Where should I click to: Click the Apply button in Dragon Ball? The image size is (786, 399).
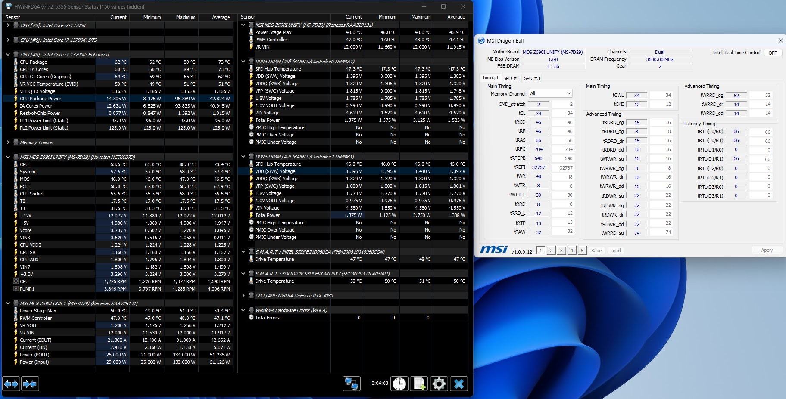click(x=767, y=250)
